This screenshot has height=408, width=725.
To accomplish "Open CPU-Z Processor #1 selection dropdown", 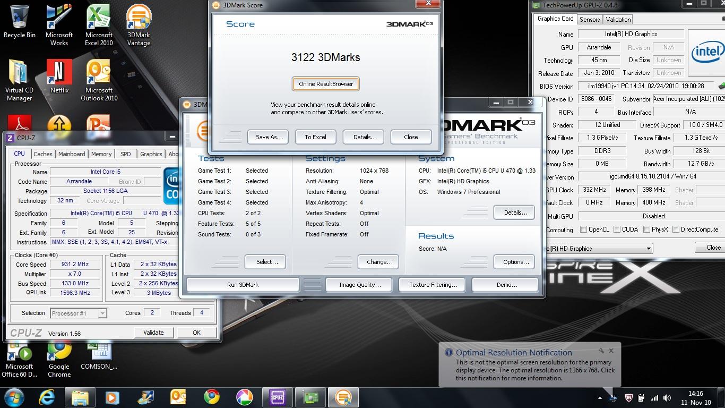I will [102, 313].
